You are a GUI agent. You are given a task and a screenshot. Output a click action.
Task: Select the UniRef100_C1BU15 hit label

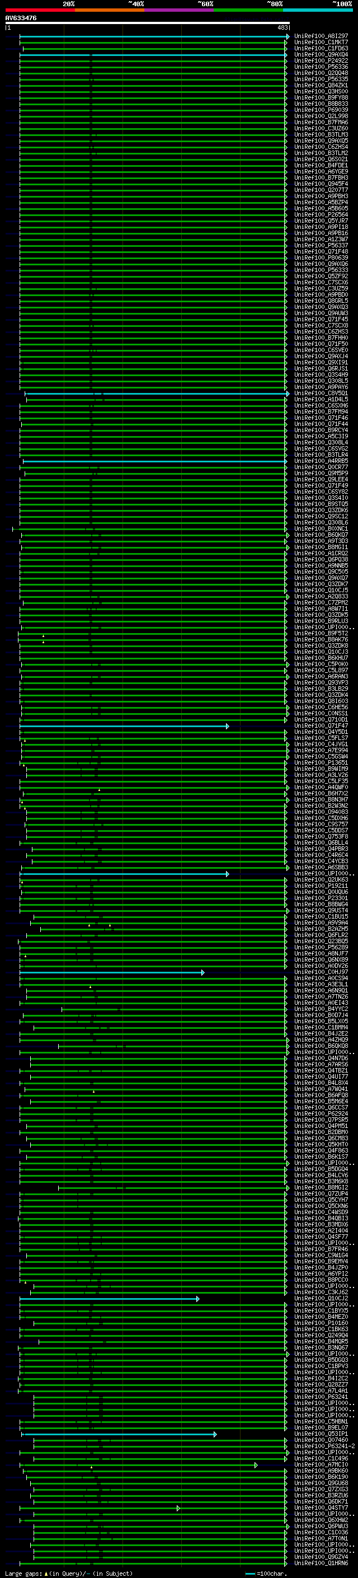point(321,916)
